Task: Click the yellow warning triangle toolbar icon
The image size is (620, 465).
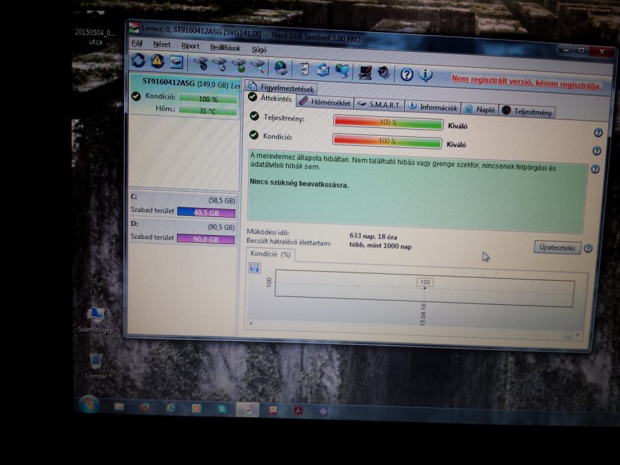Action: tap(157, 61)
